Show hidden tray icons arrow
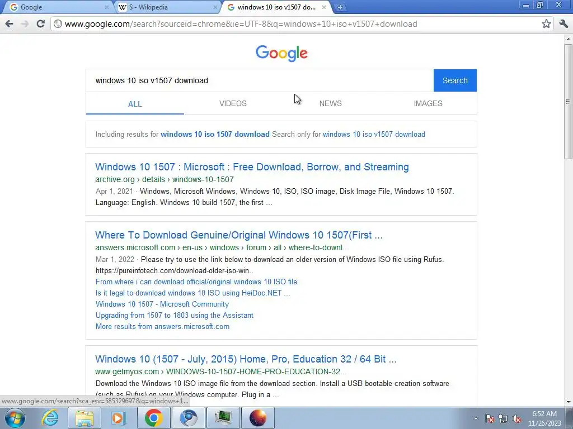The height and width of the screenshot is (429, 573). (x=476, y=418)
